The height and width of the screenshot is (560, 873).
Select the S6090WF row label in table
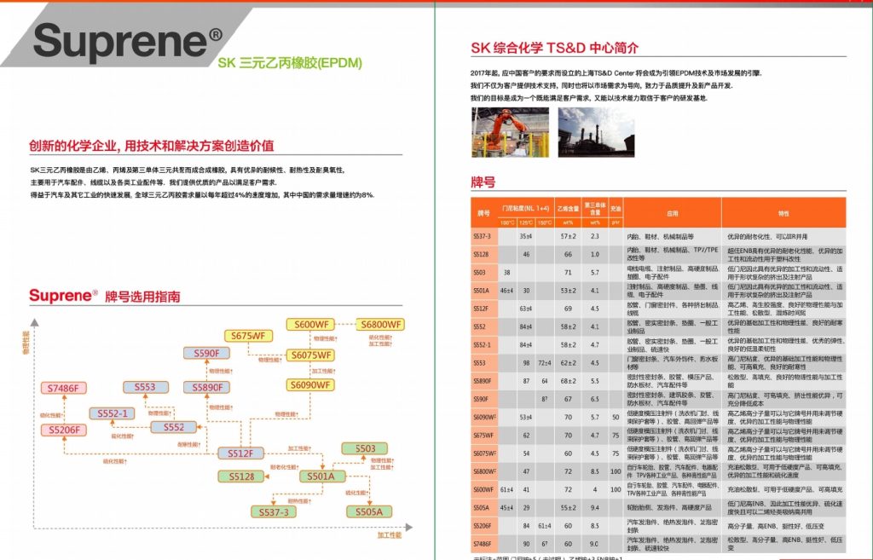click(x=484, y=417)
